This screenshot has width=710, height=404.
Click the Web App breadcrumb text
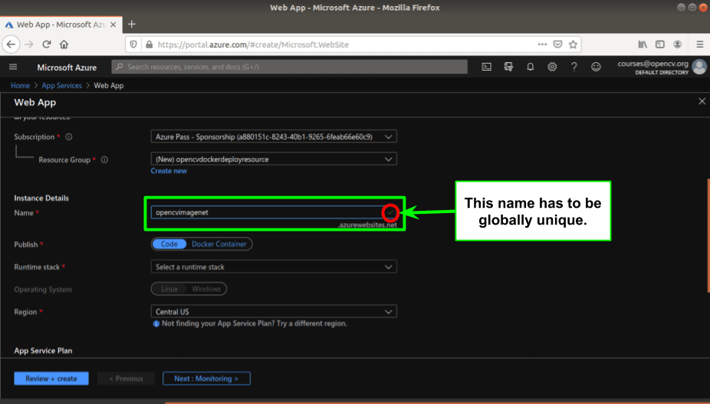pos(109,86)
